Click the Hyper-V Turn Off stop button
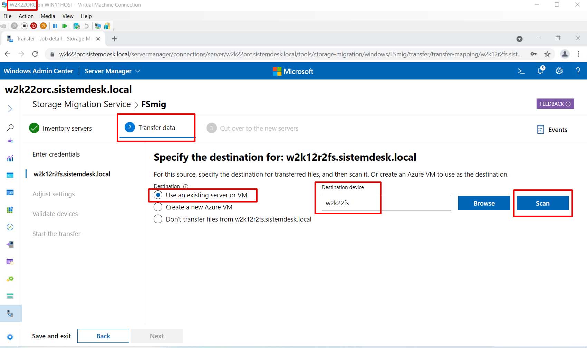Viewport: 587px width, 348px height. (24, 26)
